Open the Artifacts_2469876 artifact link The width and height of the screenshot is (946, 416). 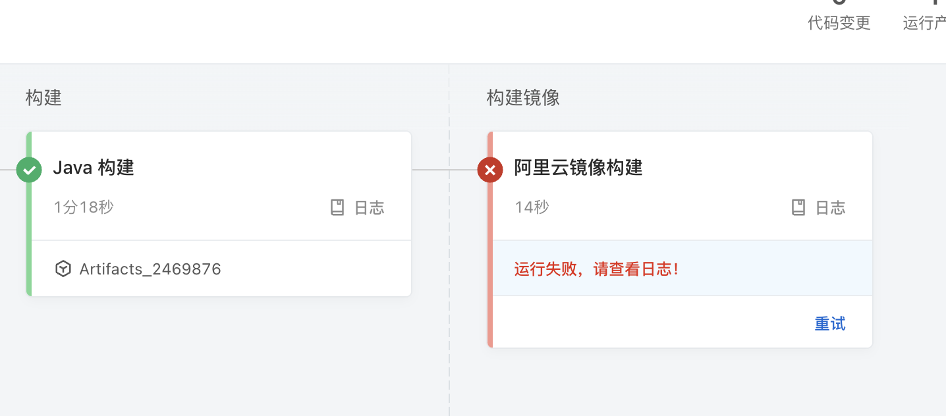(x=150, y=269)
